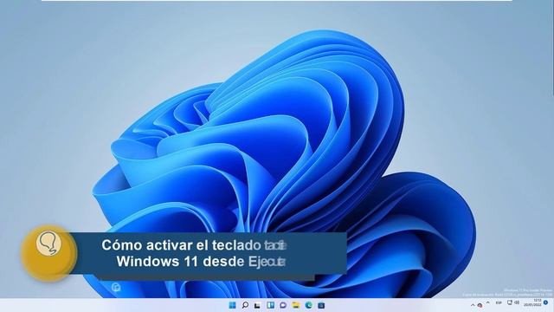Open the volume speaker tray icon
The image size is (554, 312).
pos(517,302)
